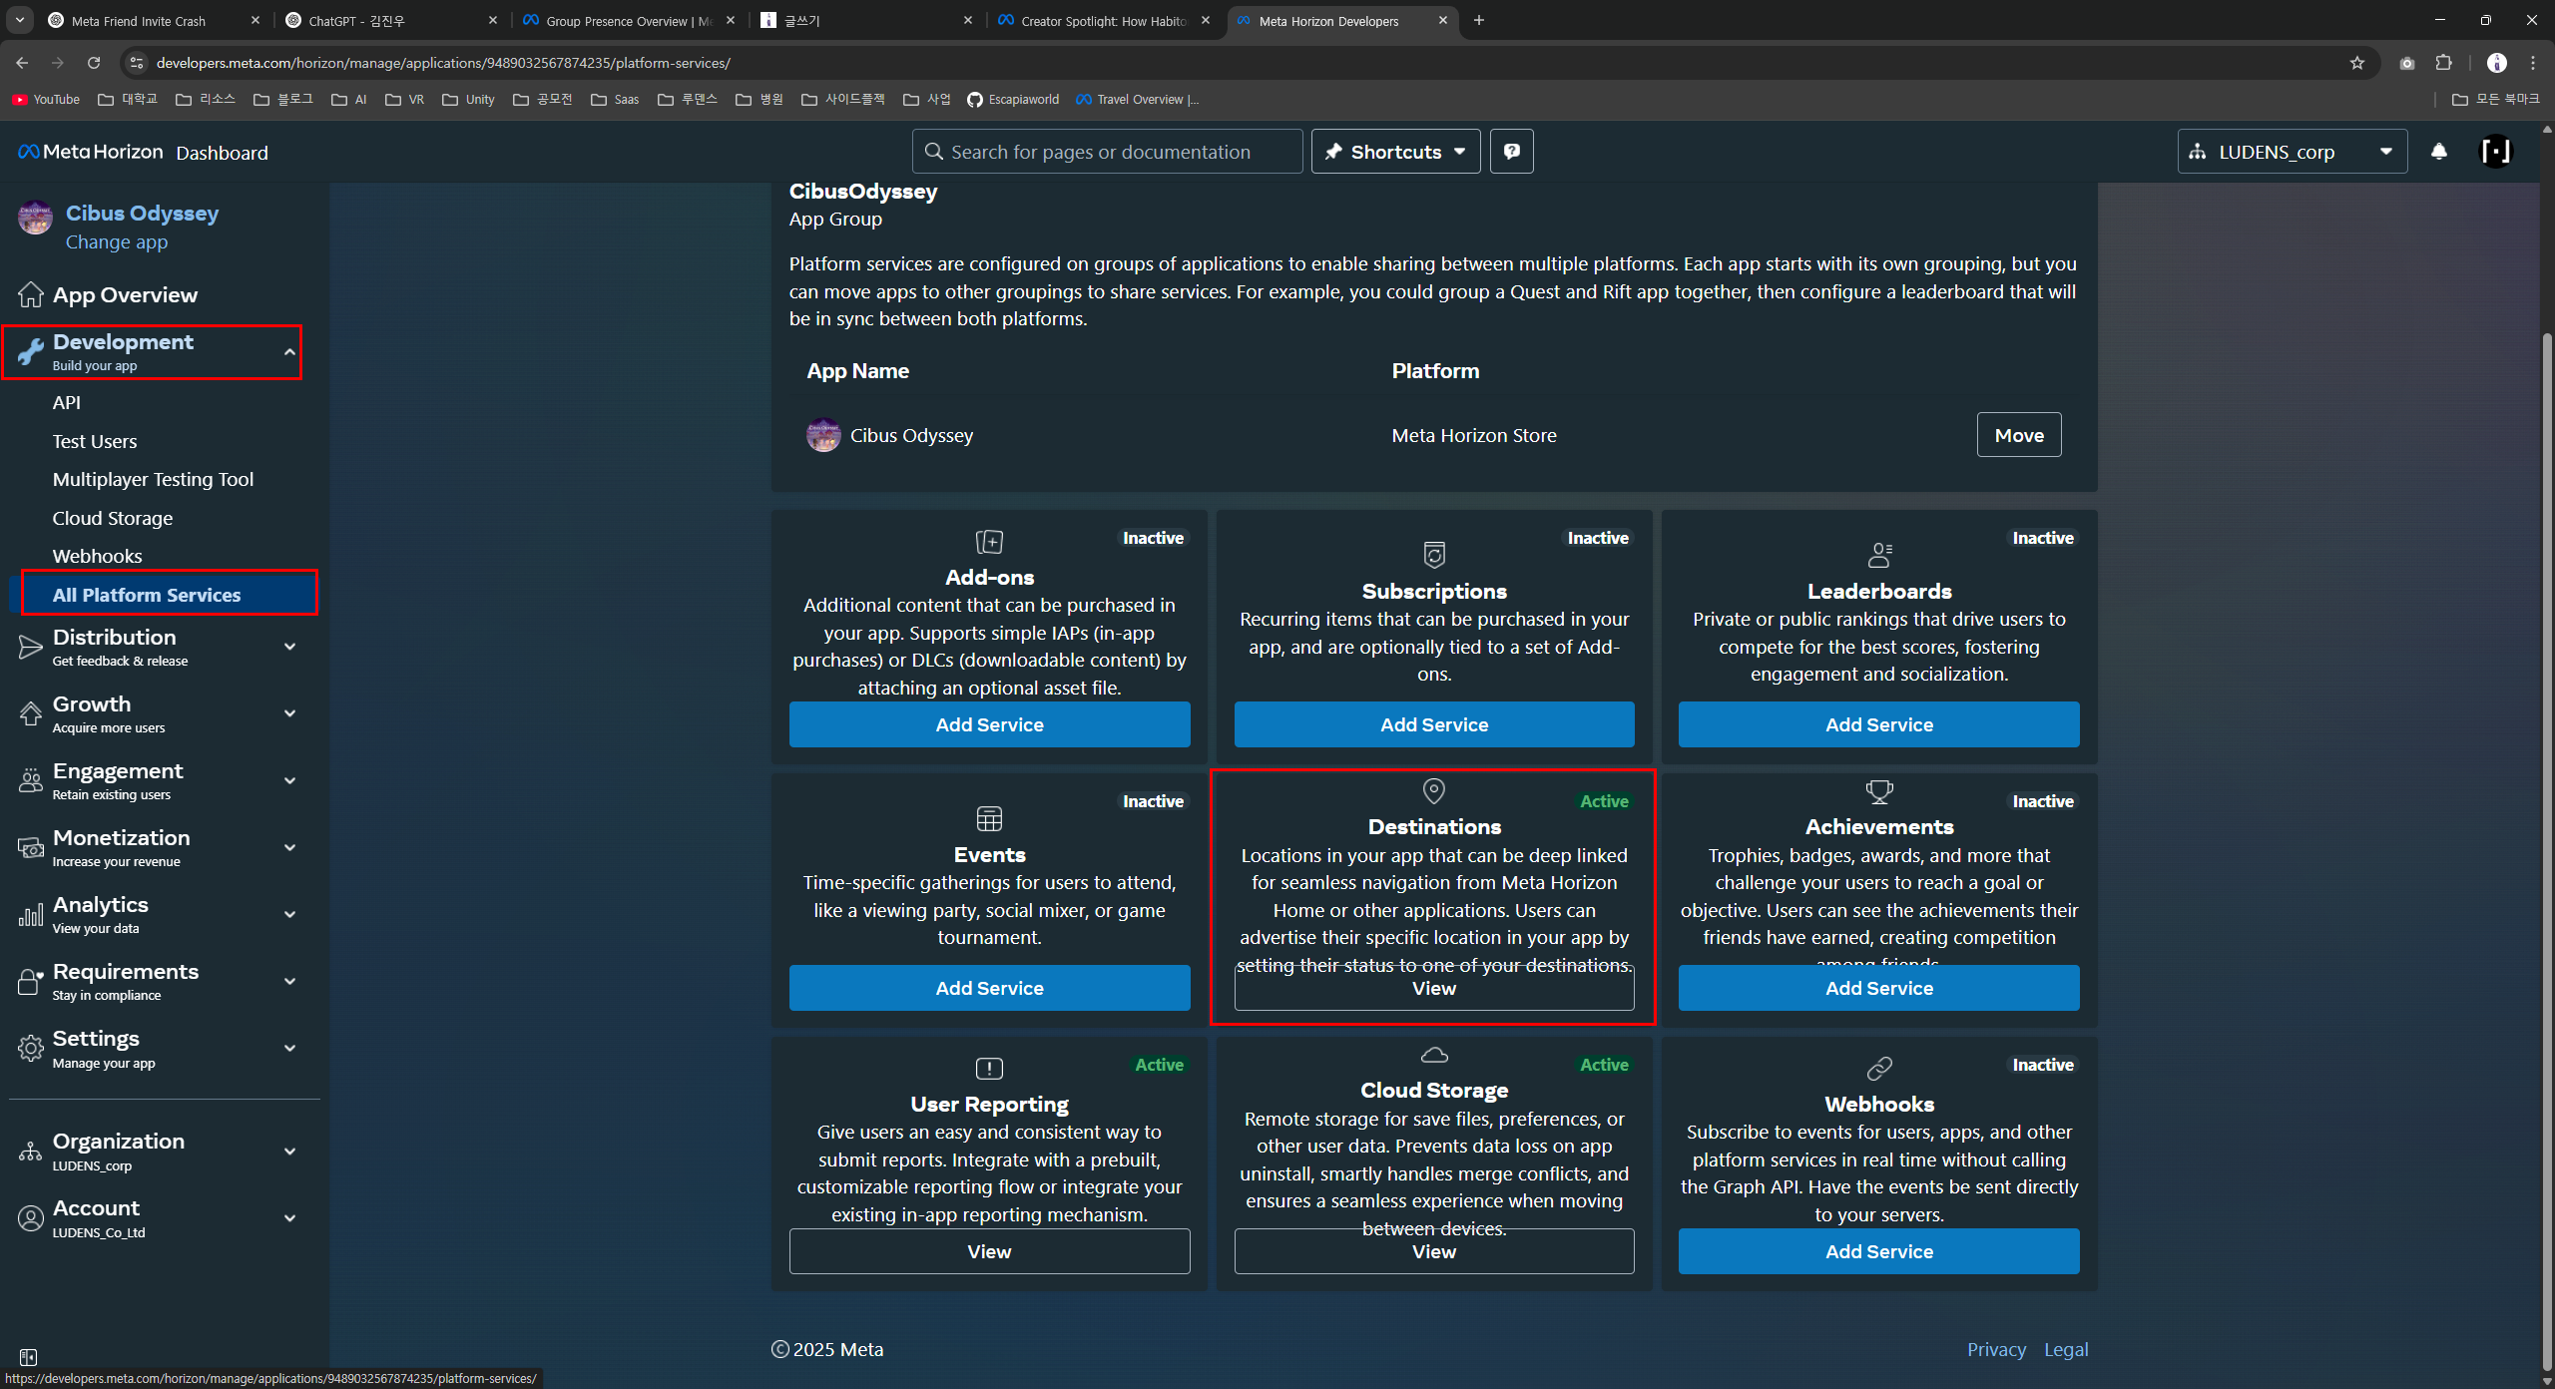Click the Cibus Odyssey app avatar in the sidebar

[35, 218]
